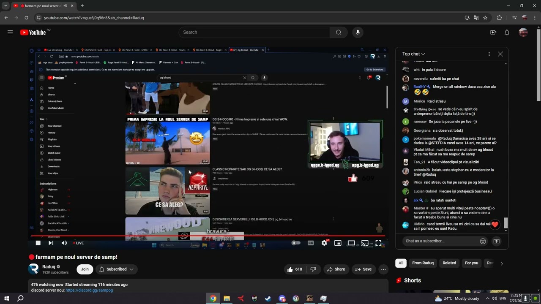Screen dimensions: 541x304
Task: Like the video showing 610 likes
Action: pyautogui.click(x=295, y=269)
